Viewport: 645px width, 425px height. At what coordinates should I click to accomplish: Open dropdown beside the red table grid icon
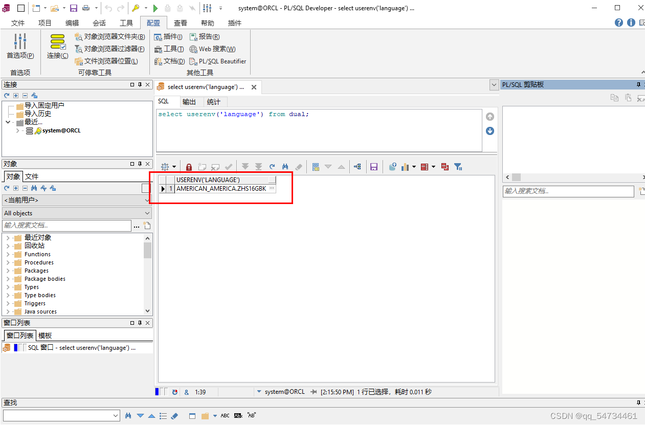click(434, 167)
